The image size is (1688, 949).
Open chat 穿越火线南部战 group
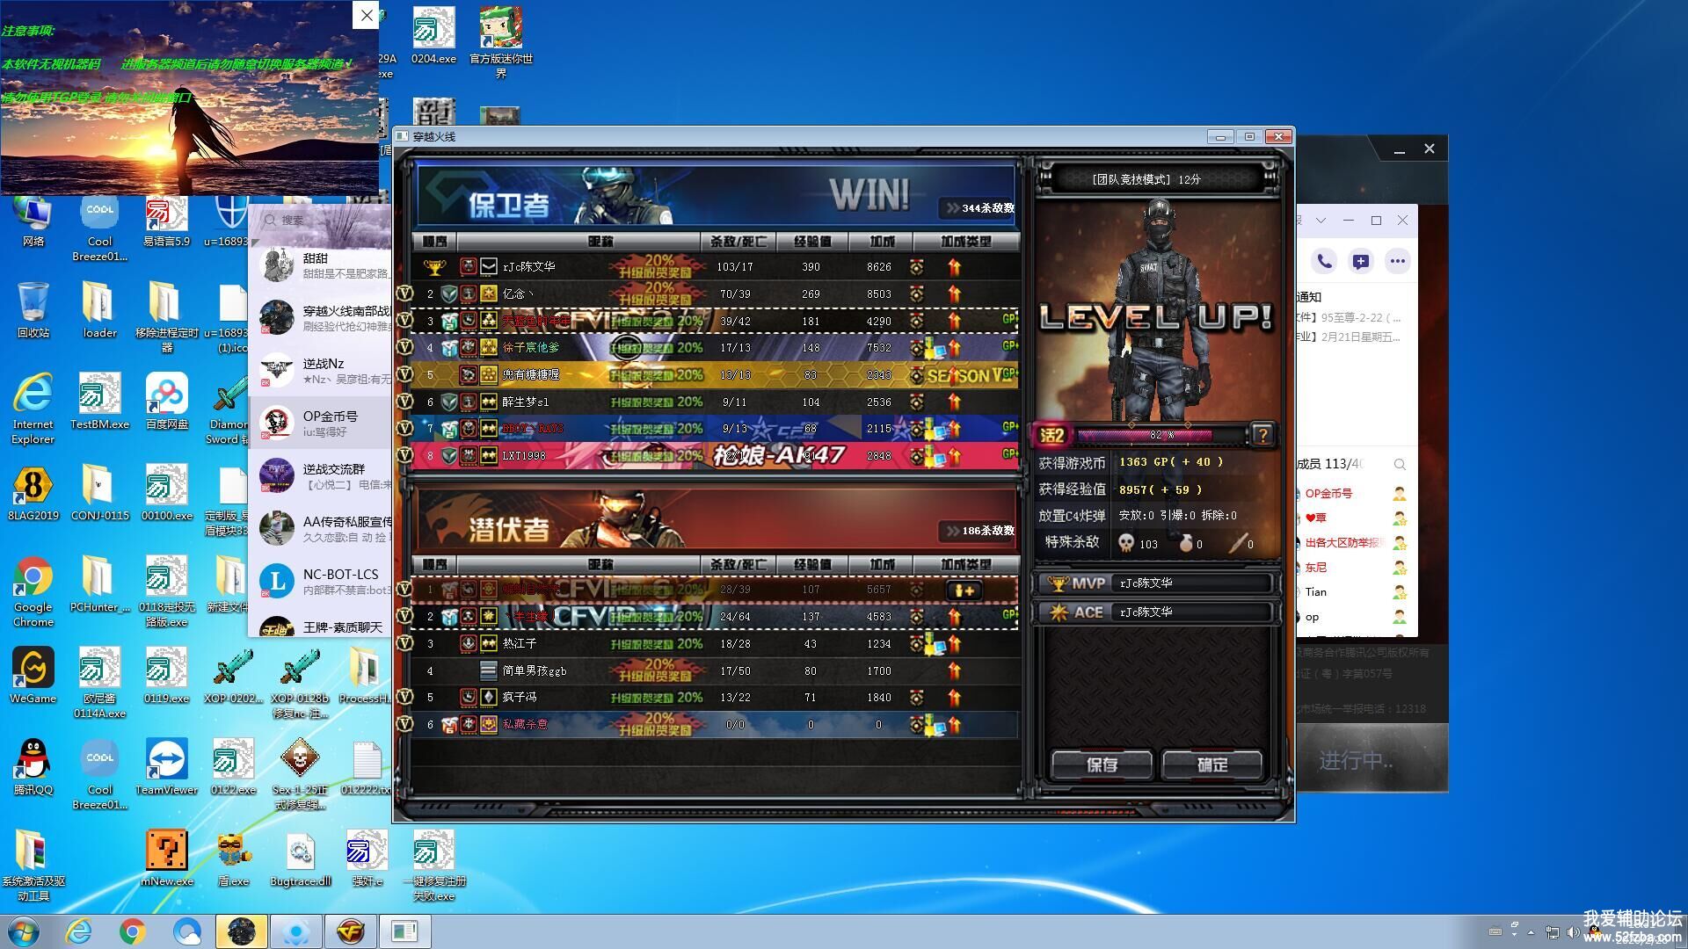coord(321,318)
